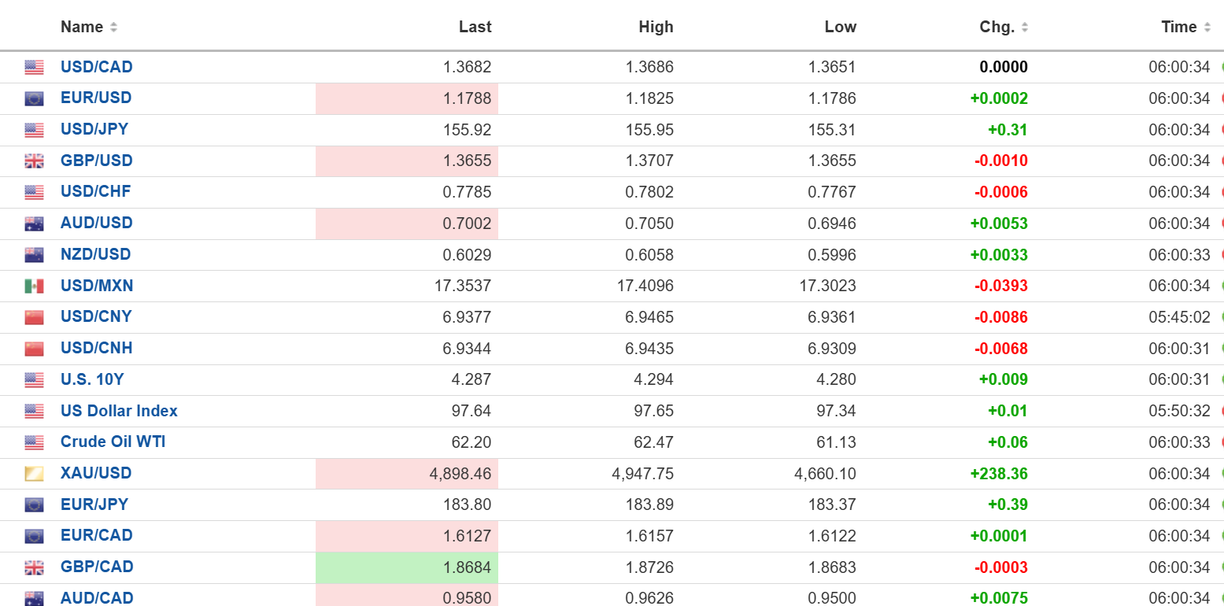
Task: Click the UK flag beside GBP/USD
Action: pos(34,161)
